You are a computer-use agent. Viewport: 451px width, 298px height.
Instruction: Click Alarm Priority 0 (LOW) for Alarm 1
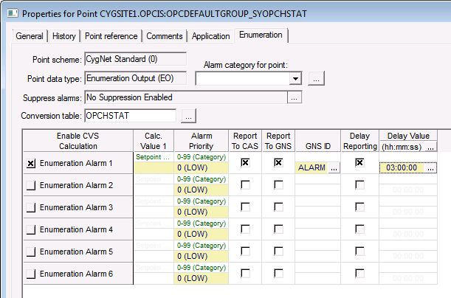pos(201,168)
